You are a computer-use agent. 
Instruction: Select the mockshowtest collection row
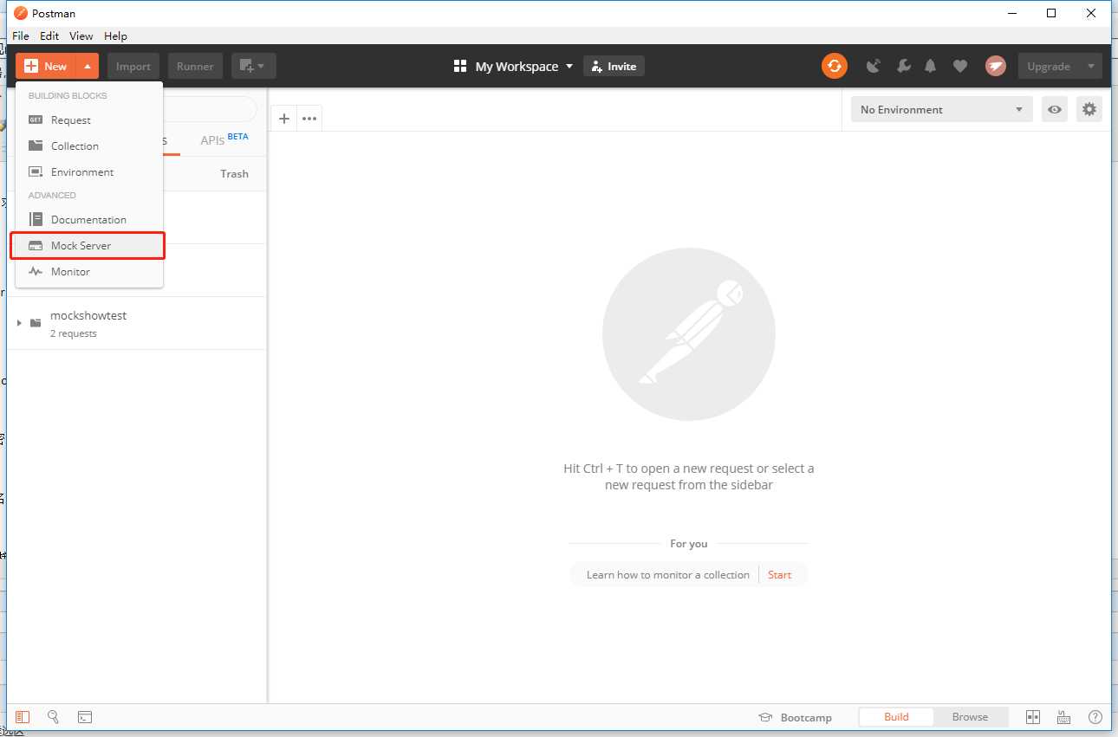click(137, 323)
